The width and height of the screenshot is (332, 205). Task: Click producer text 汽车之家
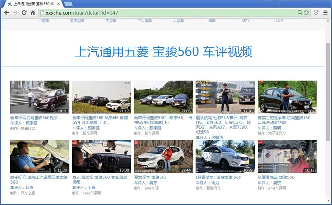coord(28,193)
